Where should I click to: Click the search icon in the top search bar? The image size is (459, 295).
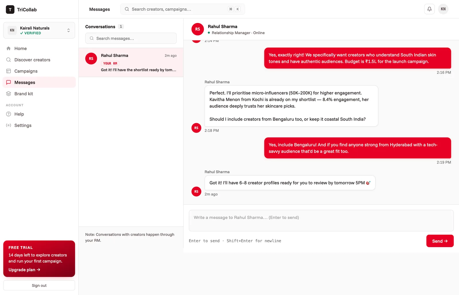coord(127,9)
